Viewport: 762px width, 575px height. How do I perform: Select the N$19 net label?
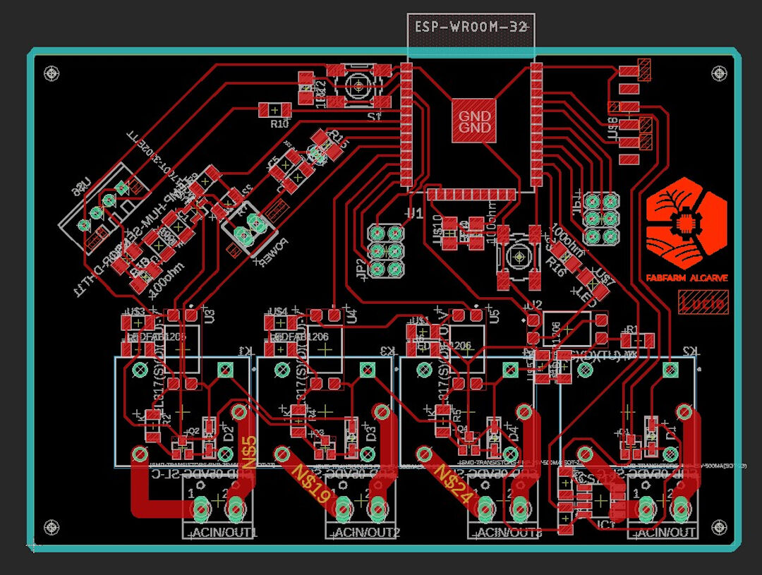pyautogui.click(x=313, y=484)
